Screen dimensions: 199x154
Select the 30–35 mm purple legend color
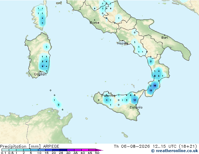71,150
